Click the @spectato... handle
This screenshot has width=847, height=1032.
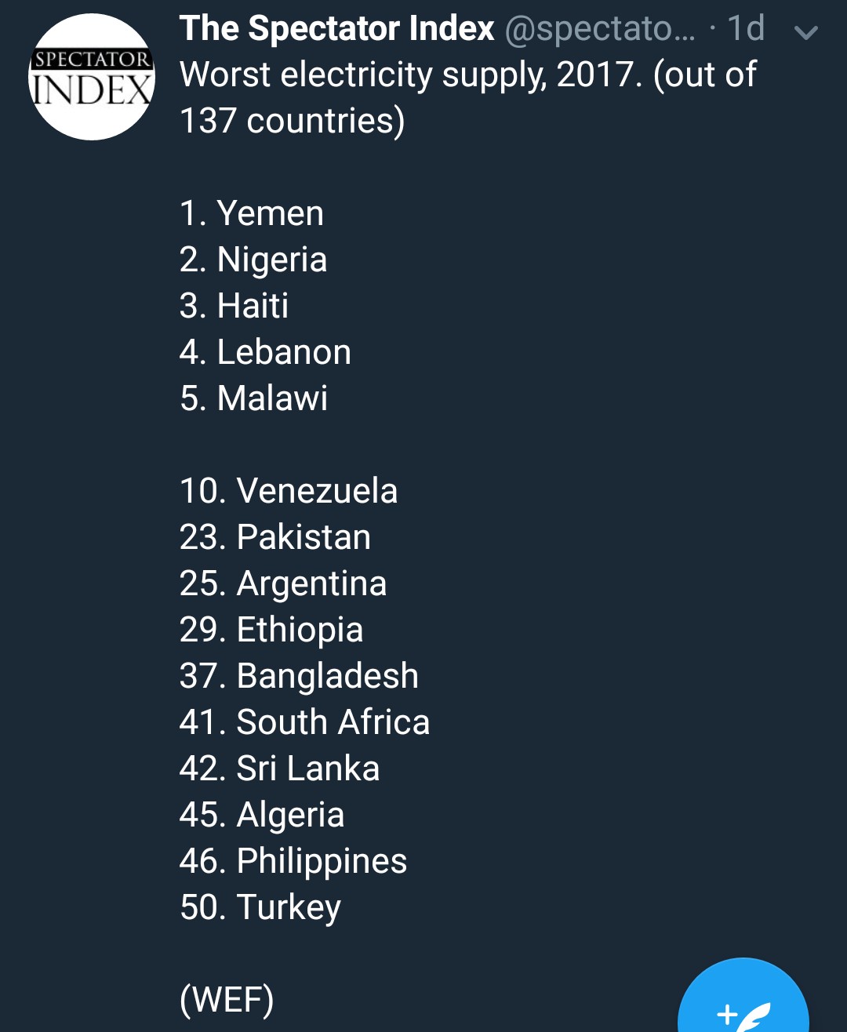(600, 30)
